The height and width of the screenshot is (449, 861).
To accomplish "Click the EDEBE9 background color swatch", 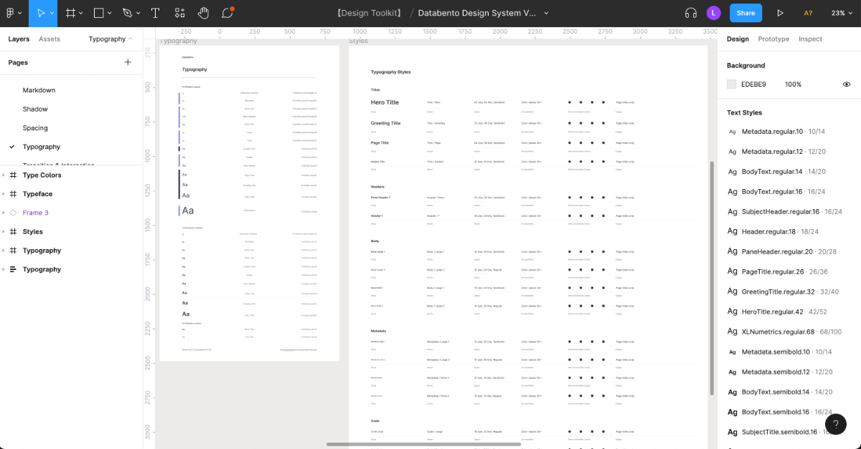I will tap(732, 85).
